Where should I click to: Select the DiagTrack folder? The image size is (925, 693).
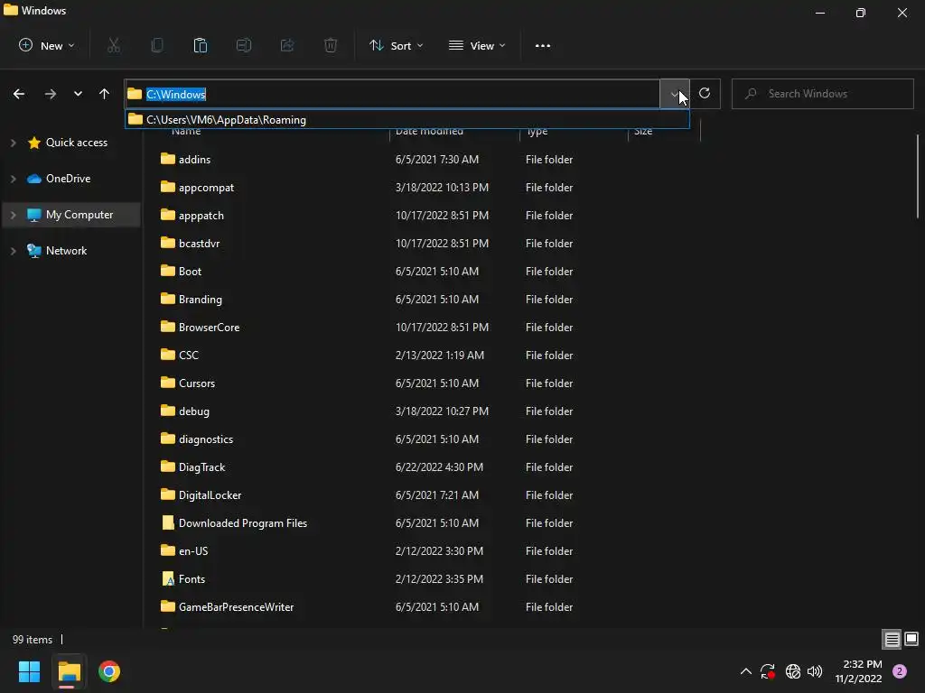[201, 467]
